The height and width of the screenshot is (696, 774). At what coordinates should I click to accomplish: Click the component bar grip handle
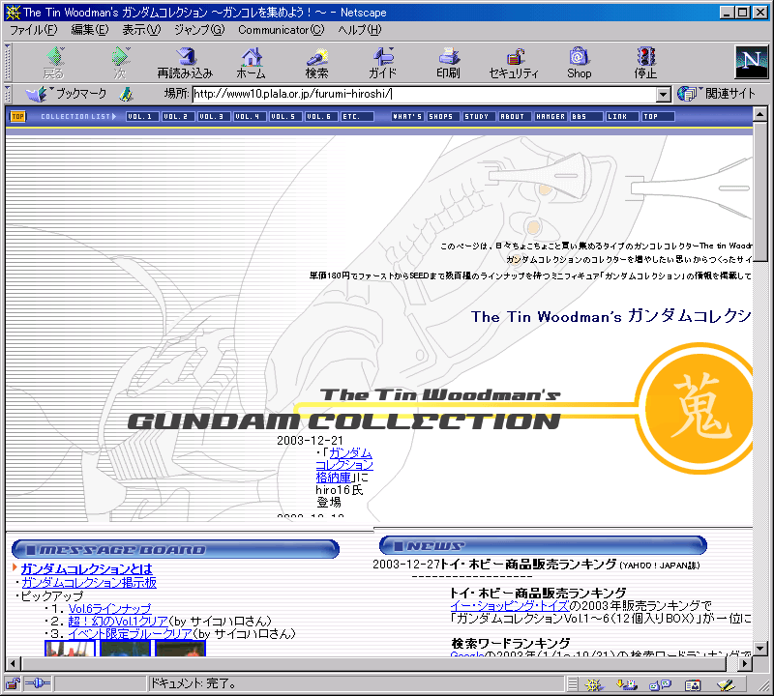click(x=573, y=684)
